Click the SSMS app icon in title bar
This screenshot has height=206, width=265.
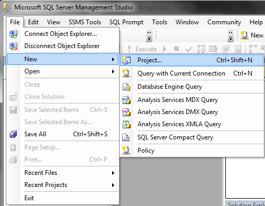click(x=7, y=7)
